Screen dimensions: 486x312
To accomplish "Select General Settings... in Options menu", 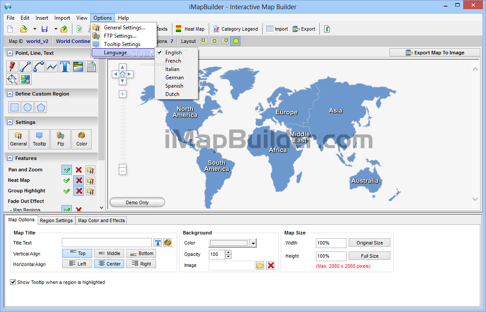I will (124, 28).
